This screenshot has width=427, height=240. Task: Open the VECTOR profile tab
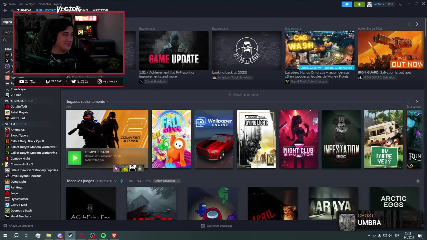[x=100, y=10]
